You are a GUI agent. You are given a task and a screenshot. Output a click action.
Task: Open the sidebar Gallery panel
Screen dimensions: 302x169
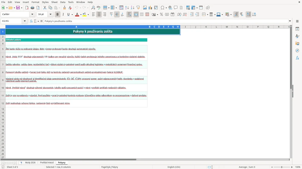pos(297,43)
